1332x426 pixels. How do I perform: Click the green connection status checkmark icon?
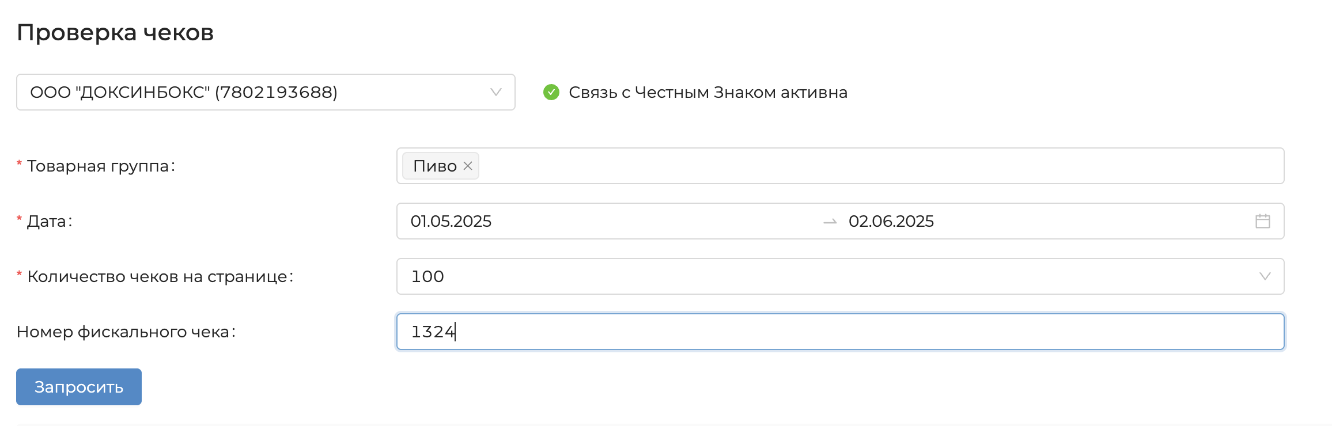551,92
